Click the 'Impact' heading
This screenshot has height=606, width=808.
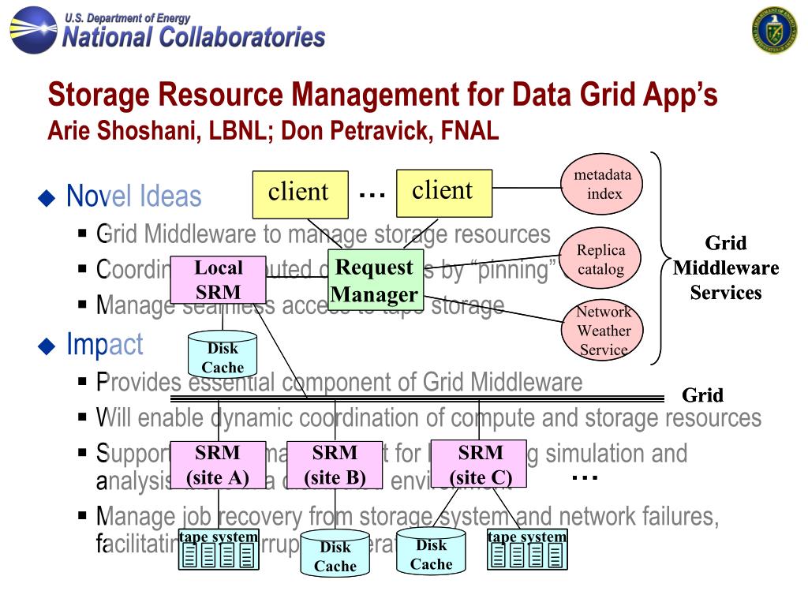(x=105, y=344)
